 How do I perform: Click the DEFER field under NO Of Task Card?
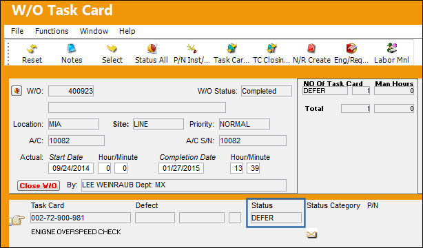(325, 91)
